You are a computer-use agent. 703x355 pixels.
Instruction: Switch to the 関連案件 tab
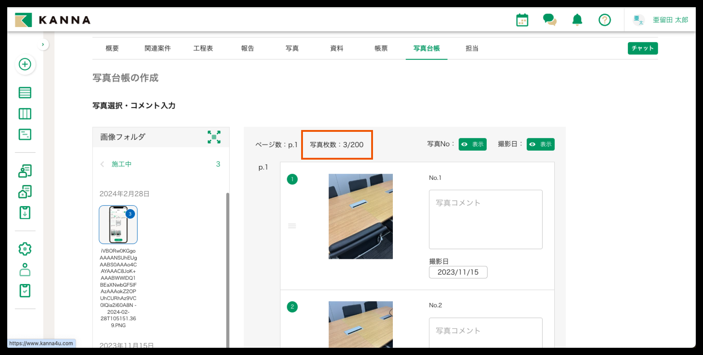158,48
